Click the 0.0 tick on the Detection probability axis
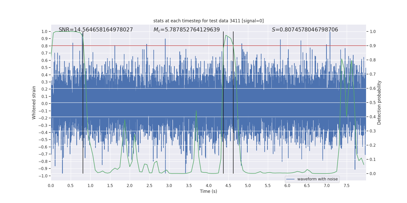Image resolution: width=407 pixels, height=203 pixels. tap(373, 174)
